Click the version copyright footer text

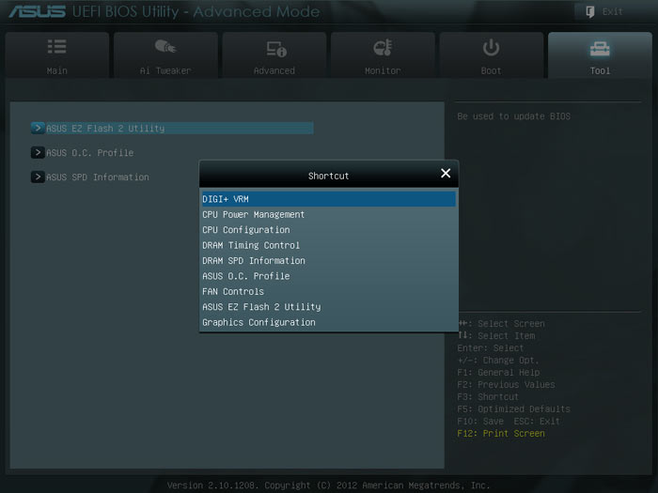pos(329,485)
